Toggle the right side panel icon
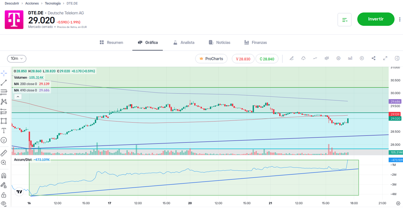This screenshot has width=403, height=210. pos(397,58)
